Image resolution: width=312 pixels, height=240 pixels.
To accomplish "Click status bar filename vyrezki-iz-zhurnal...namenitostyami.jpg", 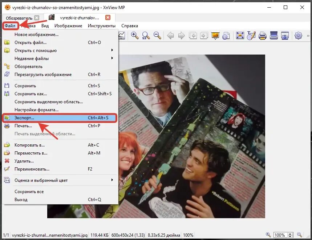I will (x=49, y=235).
